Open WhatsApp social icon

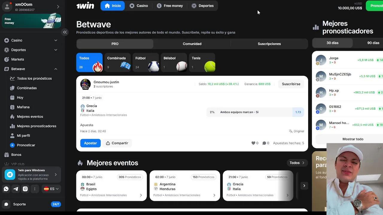(x=6, y=189)
